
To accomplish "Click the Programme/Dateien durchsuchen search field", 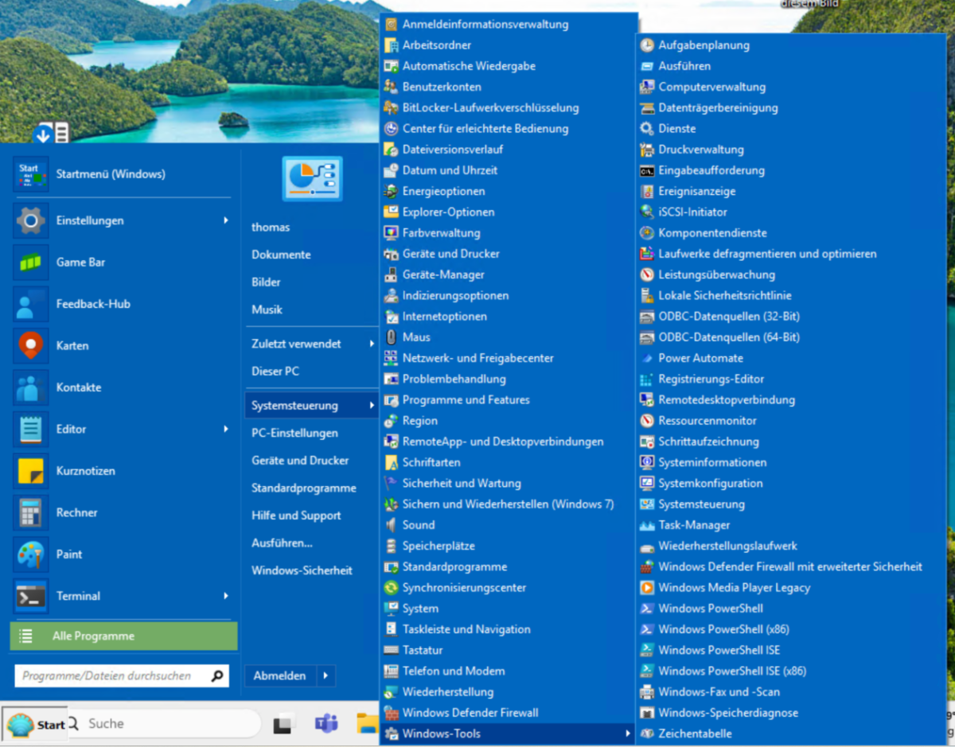I will (122, 676).
